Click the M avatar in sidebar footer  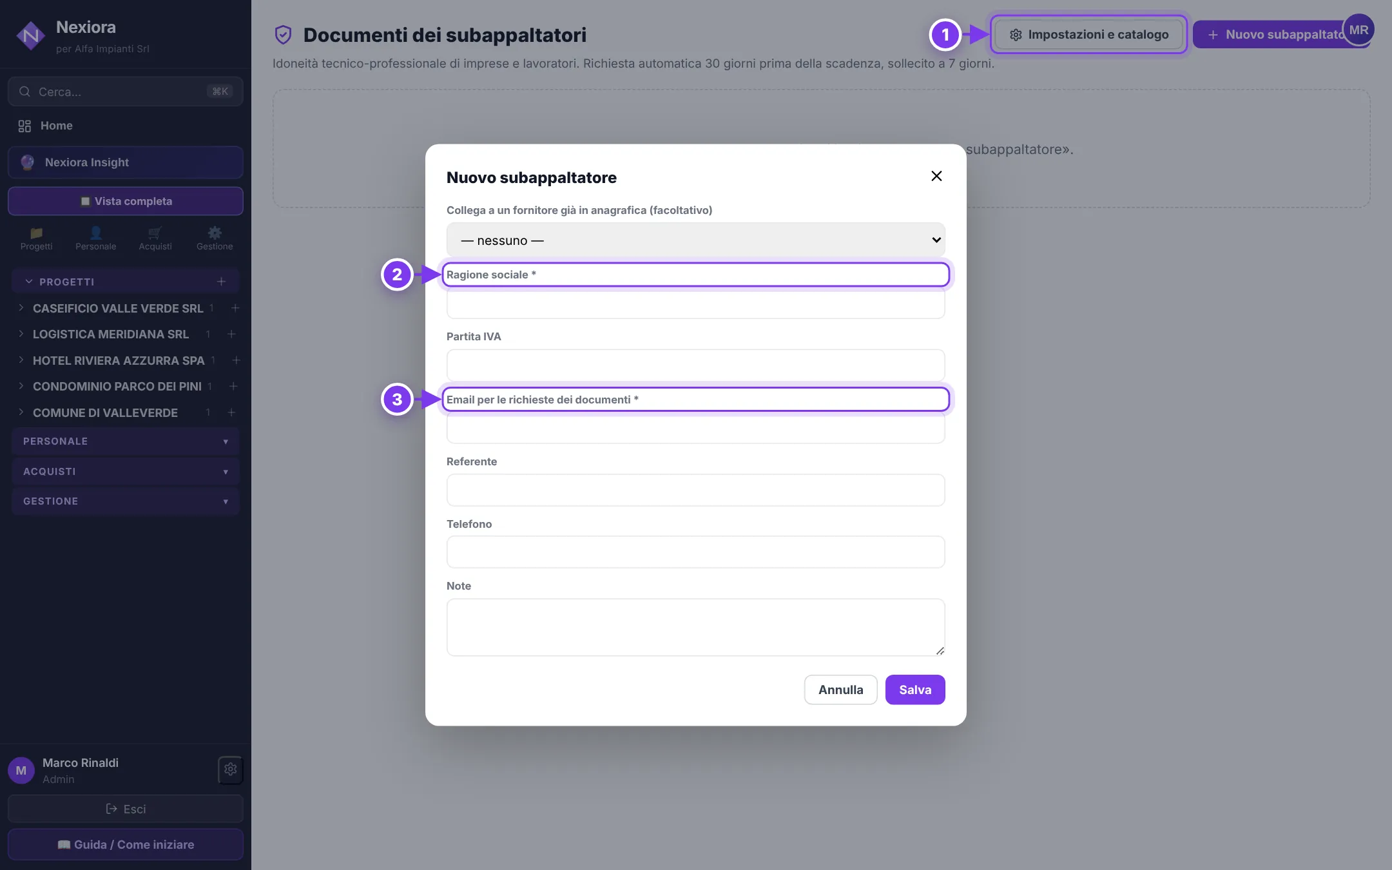tap(21, 770)
